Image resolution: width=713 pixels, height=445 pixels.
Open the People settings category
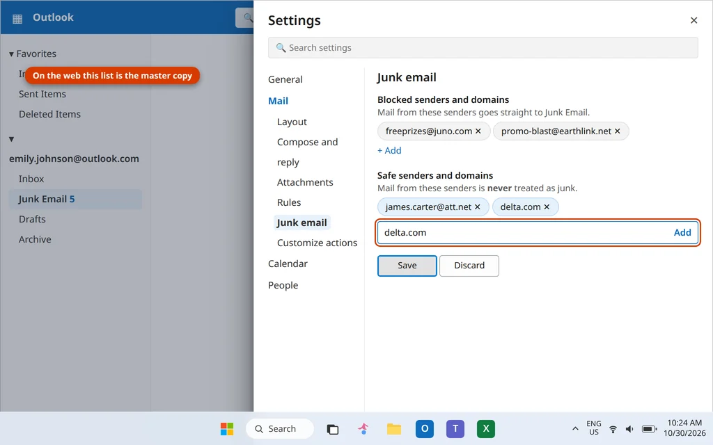[283, 285]
